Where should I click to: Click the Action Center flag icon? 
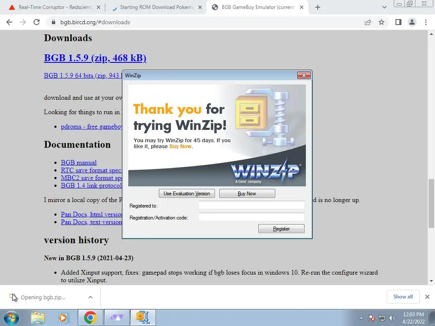[372, 318]
